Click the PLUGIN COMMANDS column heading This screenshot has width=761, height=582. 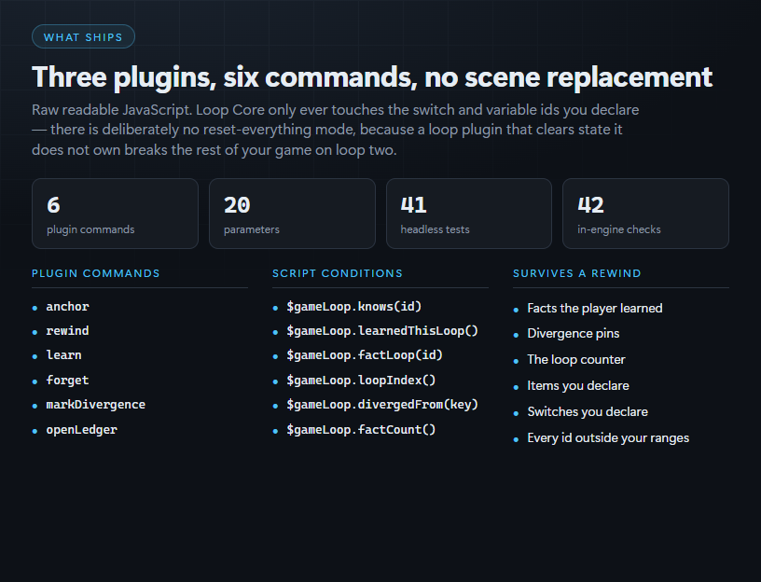click(96, 273)
